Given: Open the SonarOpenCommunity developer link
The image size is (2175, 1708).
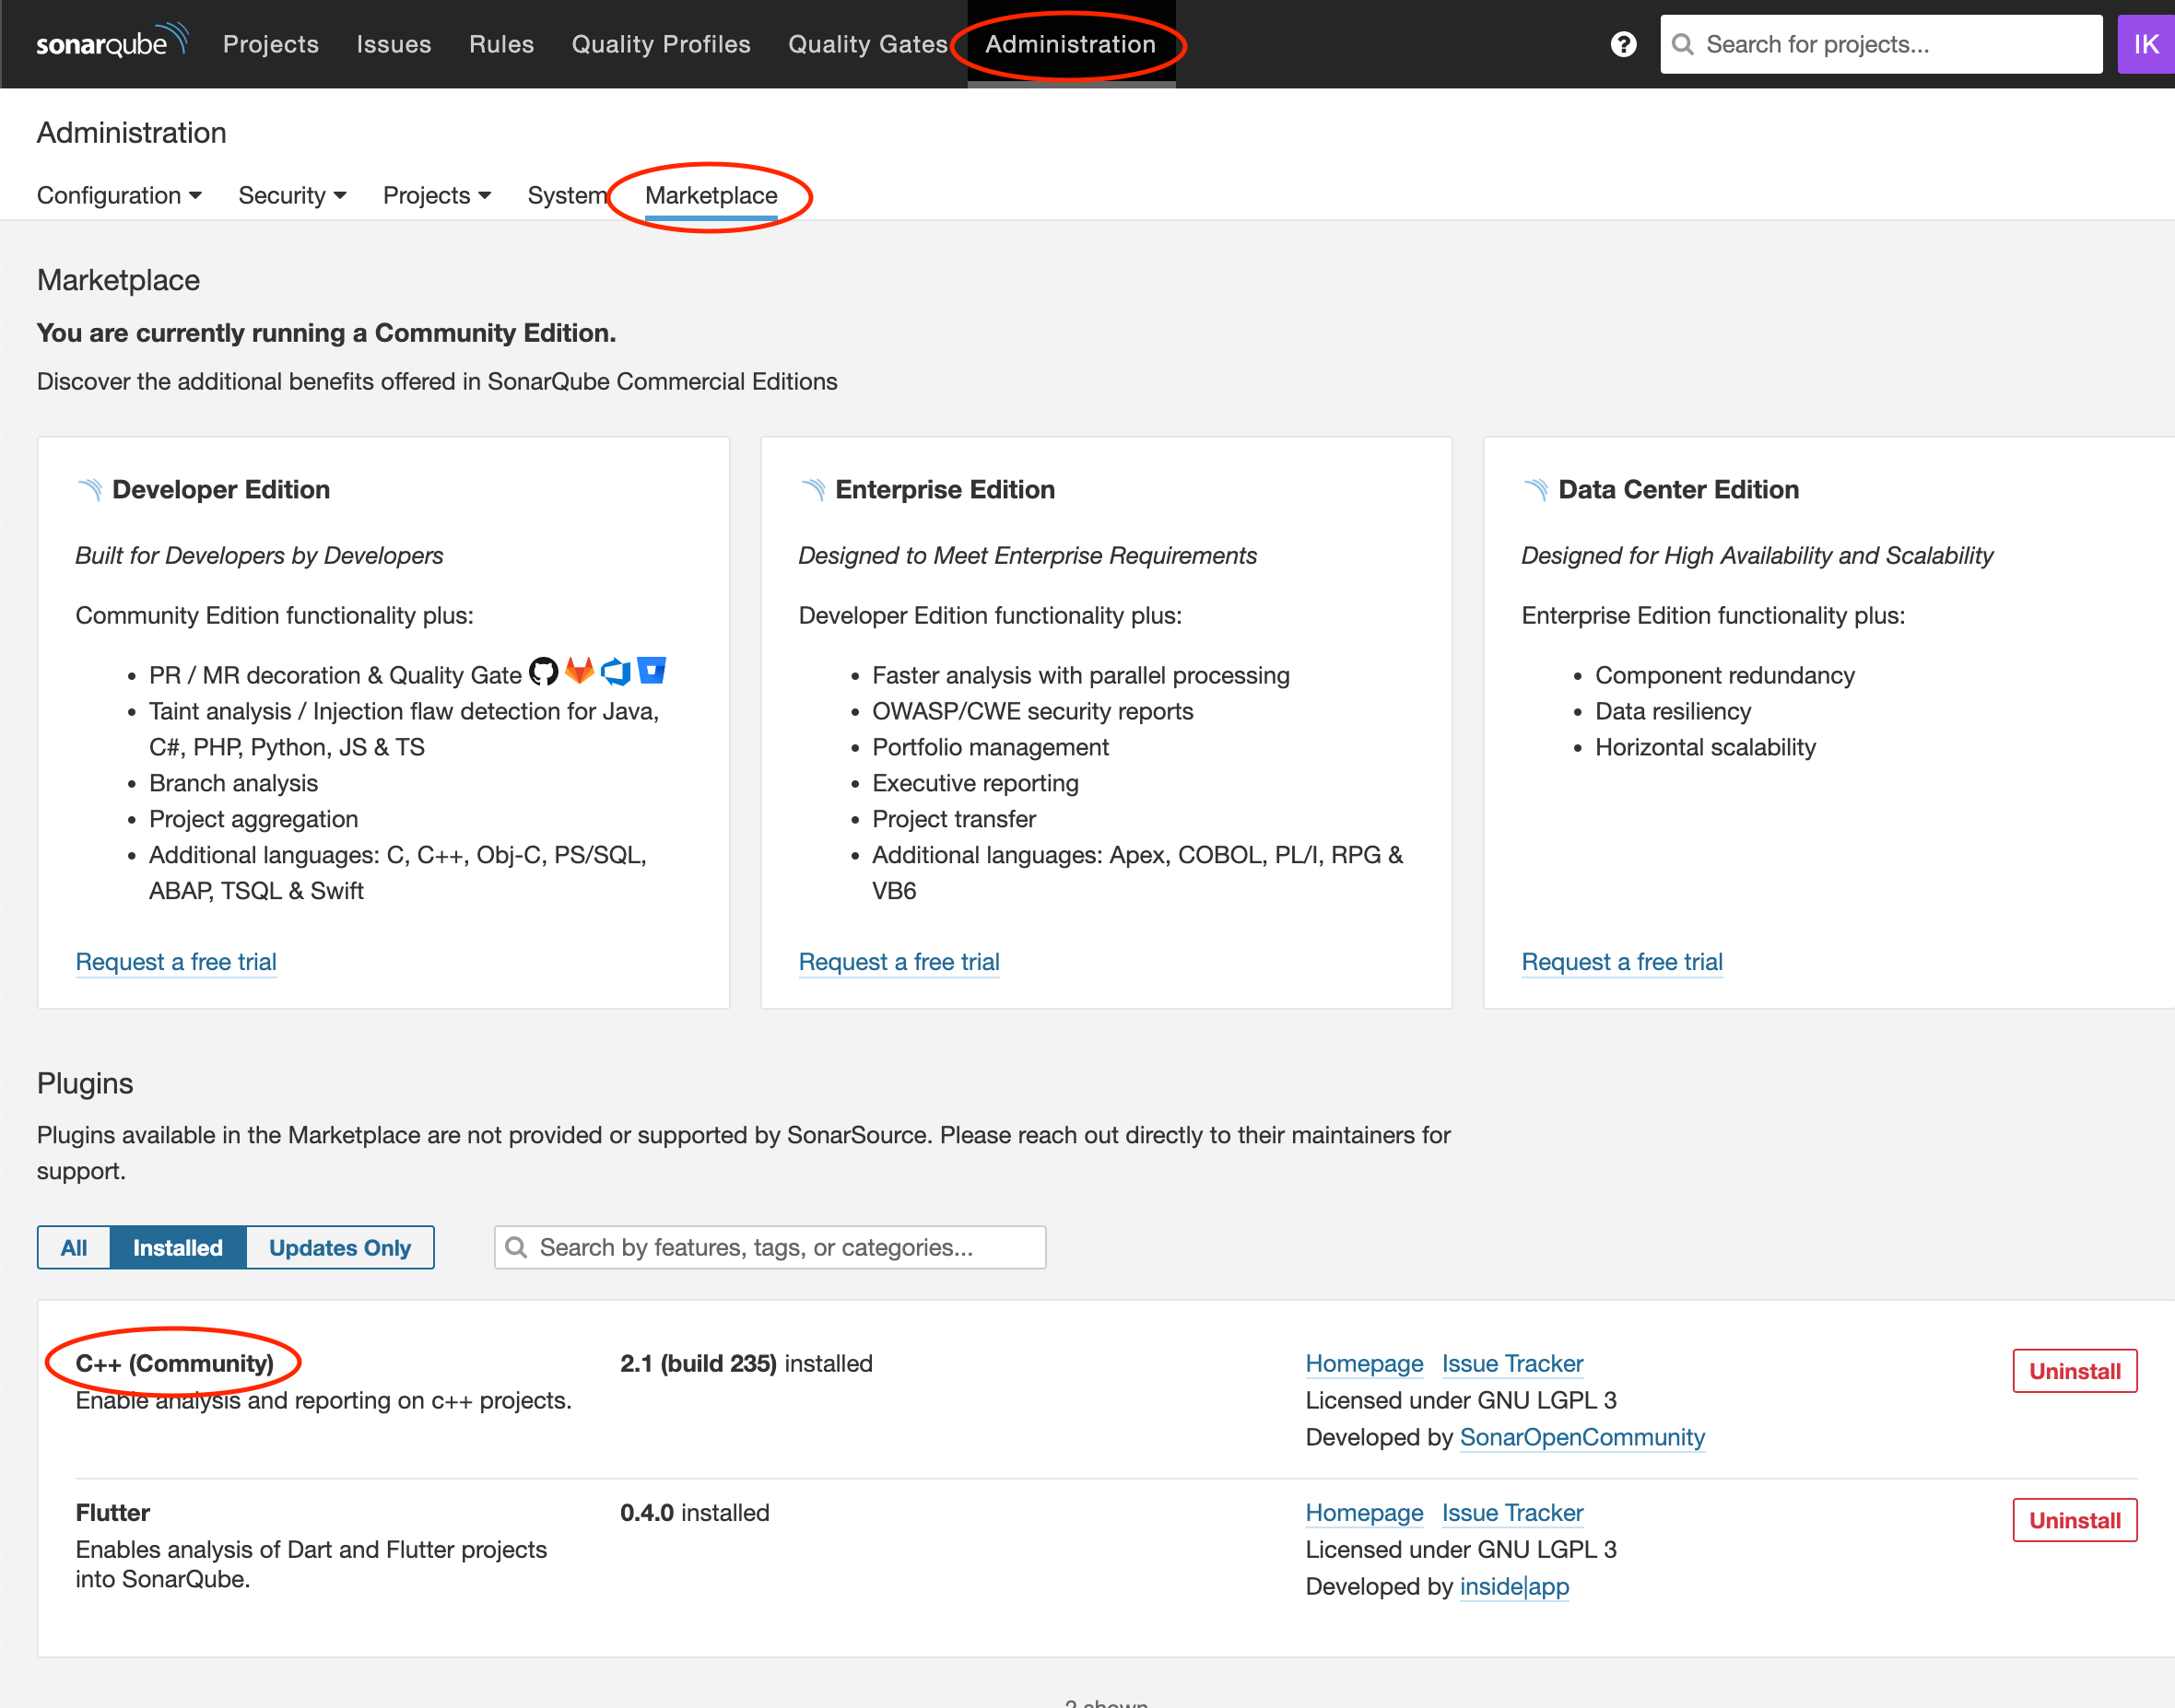Looking at the screenshot, I should point(1581,1437).
